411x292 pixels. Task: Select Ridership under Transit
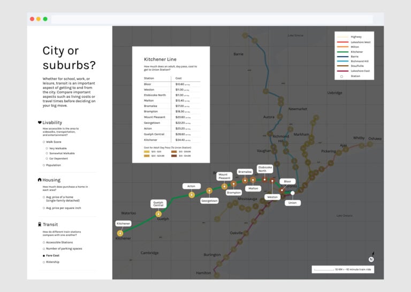tap(44, 262)
